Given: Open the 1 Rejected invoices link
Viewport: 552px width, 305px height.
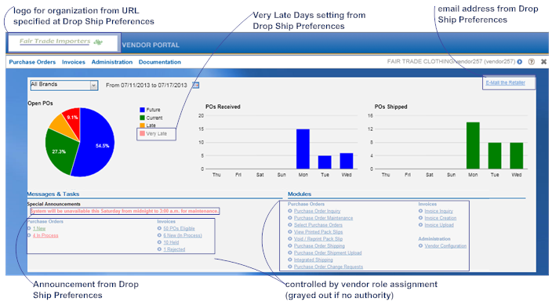Looking at the screenshot, I should (174, 249).
